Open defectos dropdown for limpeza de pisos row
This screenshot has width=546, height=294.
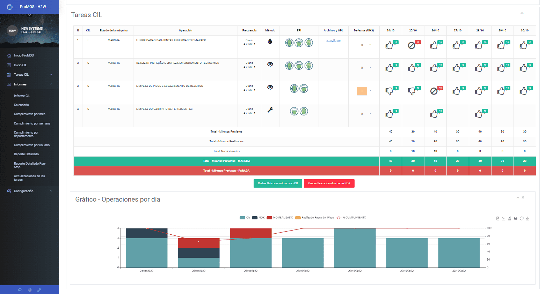click(x=370, y=91)
